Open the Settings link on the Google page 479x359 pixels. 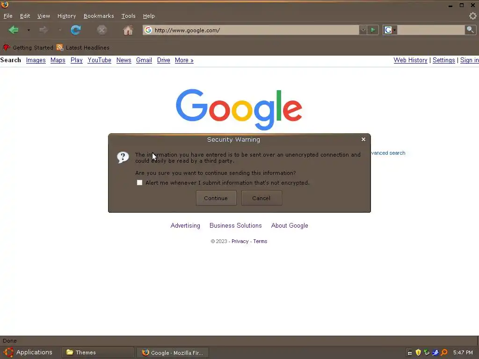[x=443, y=60]
